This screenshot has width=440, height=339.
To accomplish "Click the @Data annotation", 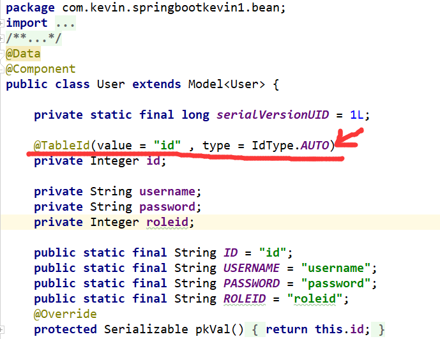I will click(23, 54).
